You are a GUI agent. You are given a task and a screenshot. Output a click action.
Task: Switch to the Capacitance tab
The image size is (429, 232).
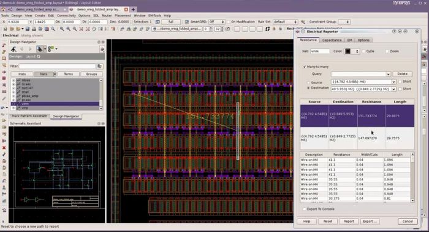click(x=332, y=40)
